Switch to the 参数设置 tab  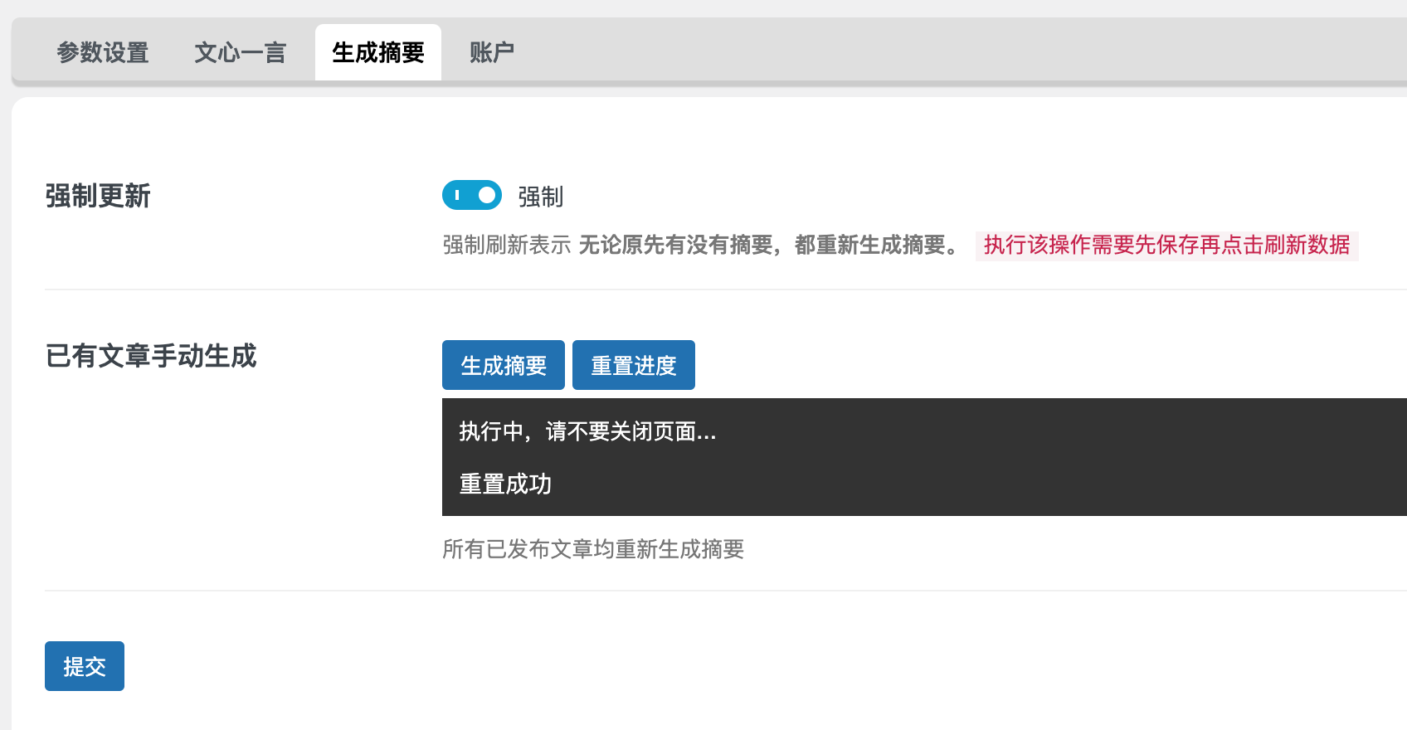point(103,52)
